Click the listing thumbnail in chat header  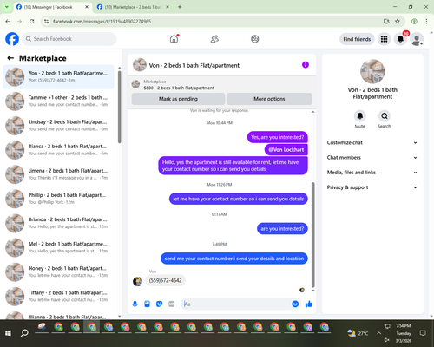pyautogui.click(x=140, y=65)
